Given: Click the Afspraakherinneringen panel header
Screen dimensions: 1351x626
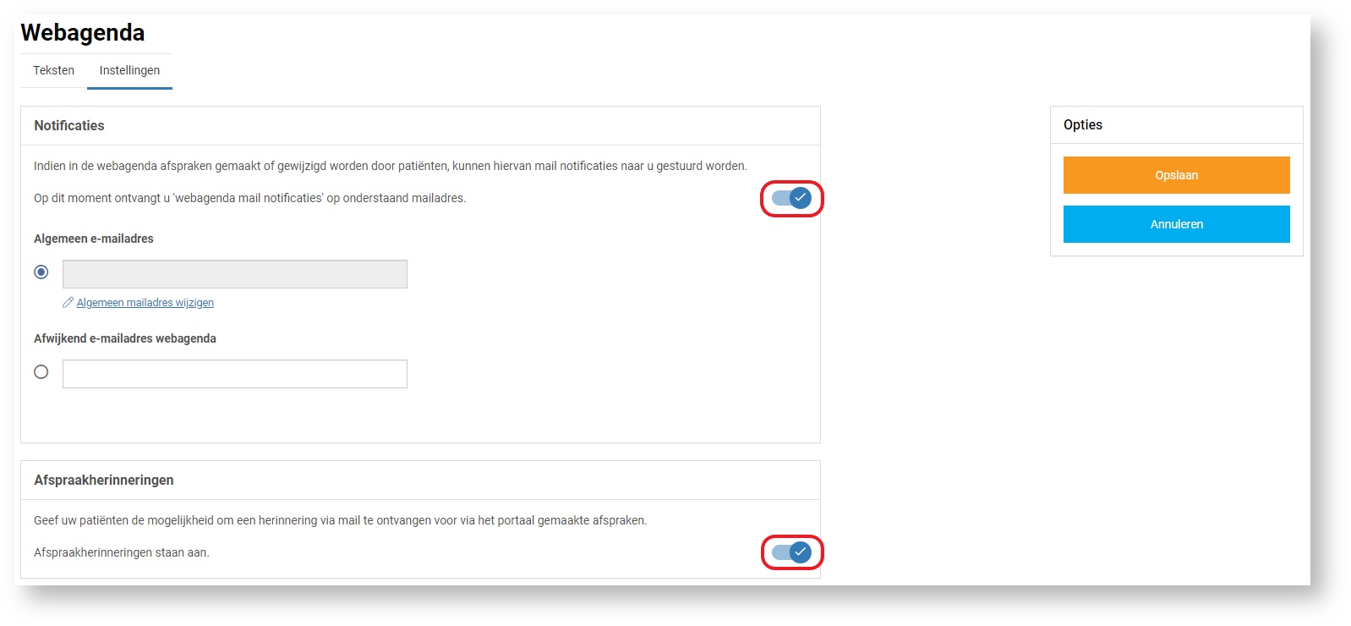Looking at the screenshot, I should 104,480.
